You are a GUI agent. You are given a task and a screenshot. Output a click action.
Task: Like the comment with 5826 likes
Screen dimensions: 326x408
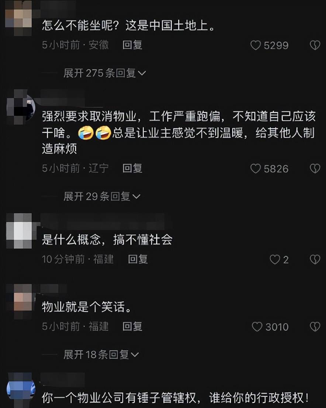(x=256, y=169)
